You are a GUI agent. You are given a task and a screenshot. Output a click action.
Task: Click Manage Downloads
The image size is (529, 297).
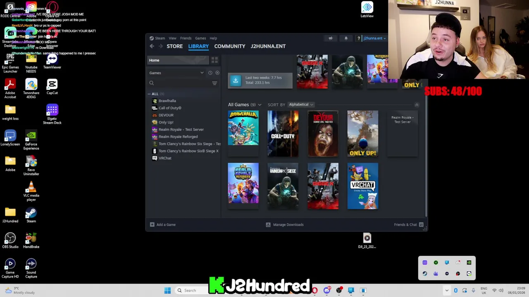(284, 225)
